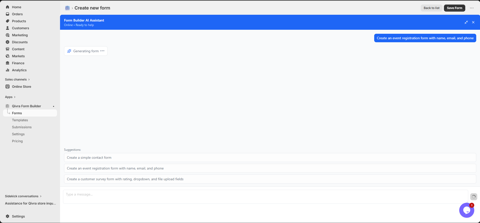Click the Generating form status chip
Image resolution: width=480 pixels, height=223 pixels.
(86, 51)
